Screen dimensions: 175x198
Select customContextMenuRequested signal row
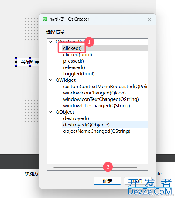click(x=105, y=87)
